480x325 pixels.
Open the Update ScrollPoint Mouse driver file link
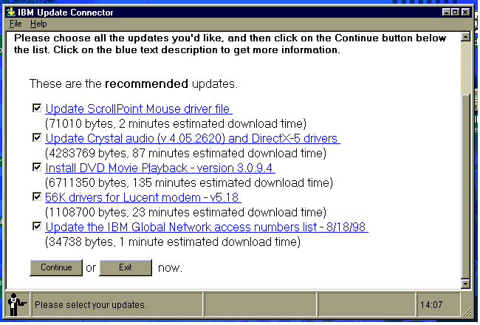pos(138,109)
